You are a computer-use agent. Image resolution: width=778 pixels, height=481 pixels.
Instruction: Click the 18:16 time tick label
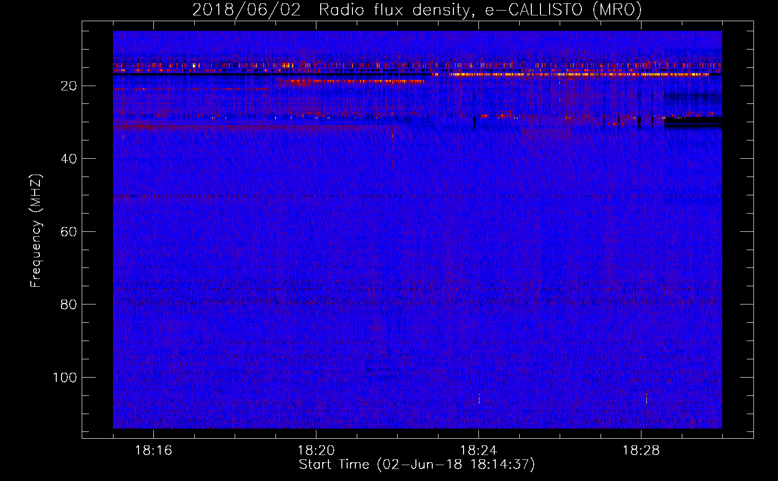tap(153, 451)
